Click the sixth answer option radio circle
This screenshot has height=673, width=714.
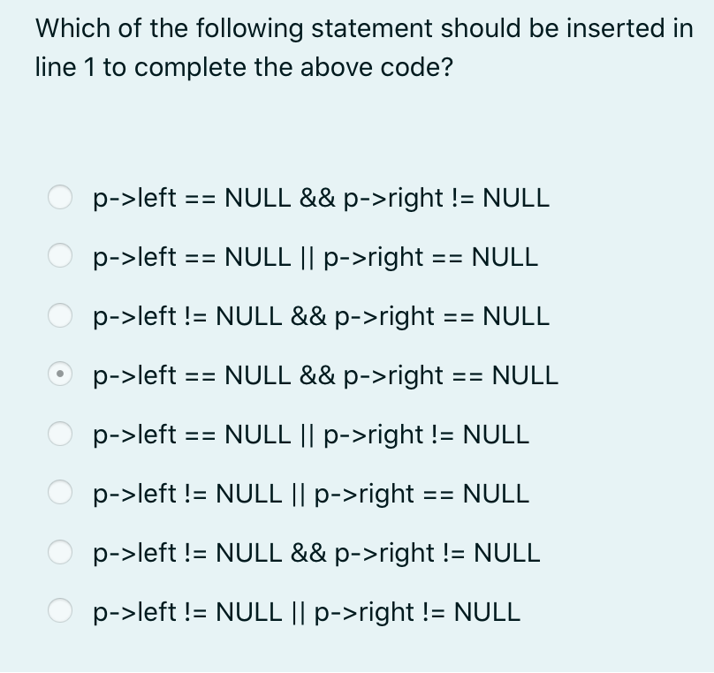coord(60,493)
